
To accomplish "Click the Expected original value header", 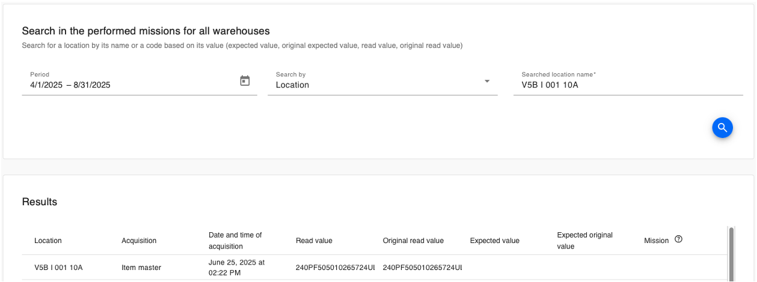I will click(x=585, y=241).
